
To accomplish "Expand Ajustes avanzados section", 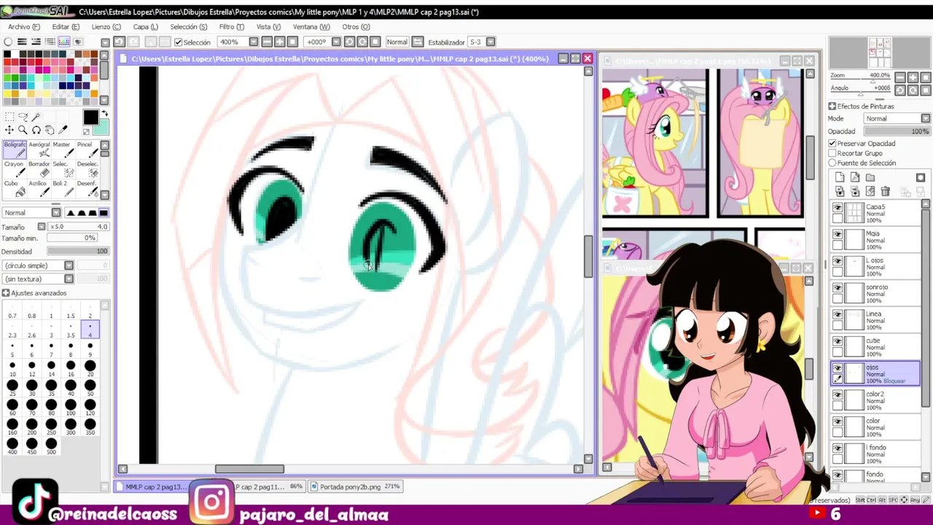I will [6, 293].
